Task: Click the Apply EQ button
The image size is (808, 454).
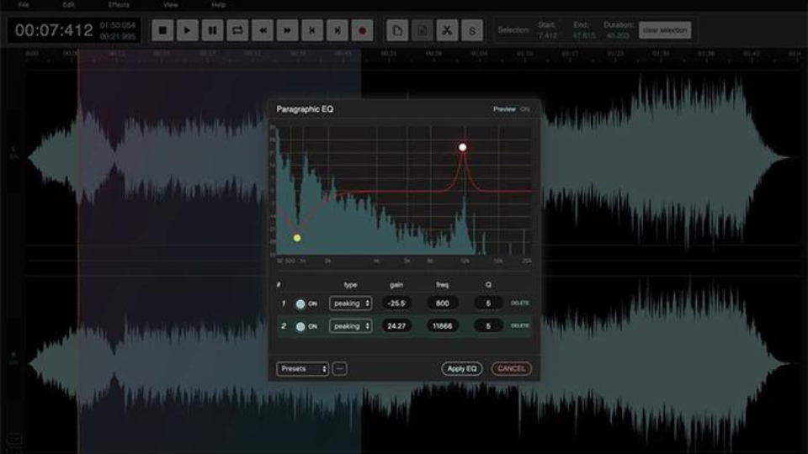Action: pos(462,368)
